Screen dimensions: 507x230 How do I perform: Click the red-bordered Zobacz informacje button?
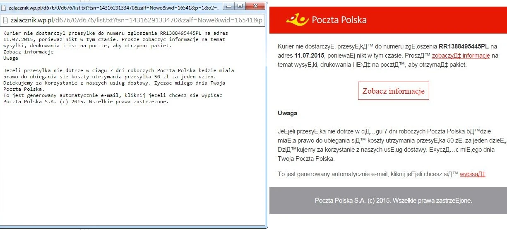pyautogui.click(x=394, y=91)
